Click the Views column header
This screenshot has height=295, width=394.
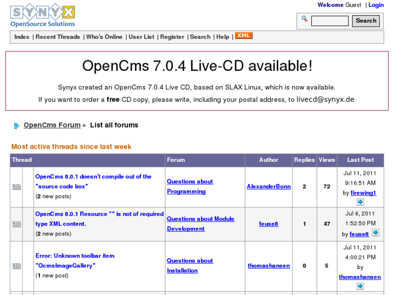click(x=327, y=160)
